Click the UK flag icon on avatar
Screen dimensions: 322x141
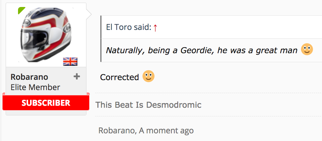pos(70,61)
